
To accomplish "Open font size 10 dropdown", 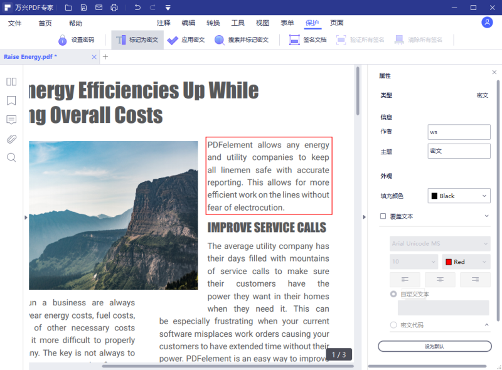I will pyautogui.click(x=414, y=262).
